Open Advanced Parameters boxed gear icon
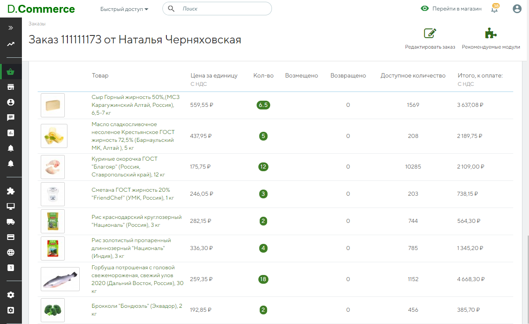529x324 pixels. [x=11, y=310]
